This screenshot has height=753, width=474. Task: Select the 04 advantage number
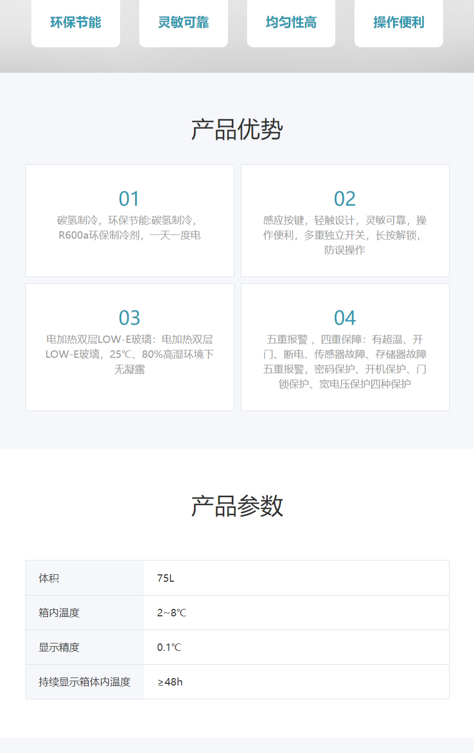[345, 318]
